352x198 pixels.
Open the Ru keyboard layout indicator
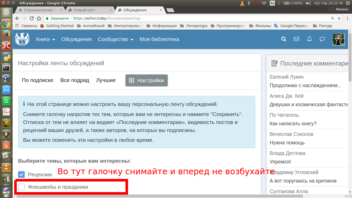click(x=272, y=3)
